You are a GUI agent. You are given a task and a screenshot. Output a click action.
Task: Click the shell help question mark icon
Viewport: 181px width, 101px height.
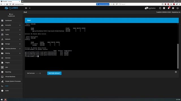point(176,72)
